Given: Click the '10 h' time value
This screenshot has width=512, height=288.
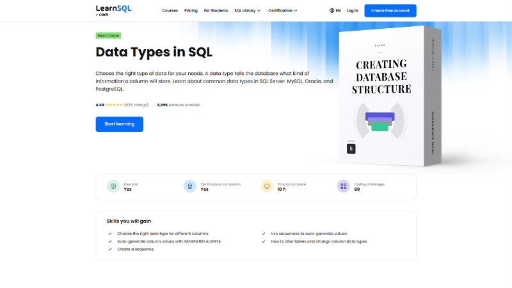Looking at the screenshot, I should point(282,189).
